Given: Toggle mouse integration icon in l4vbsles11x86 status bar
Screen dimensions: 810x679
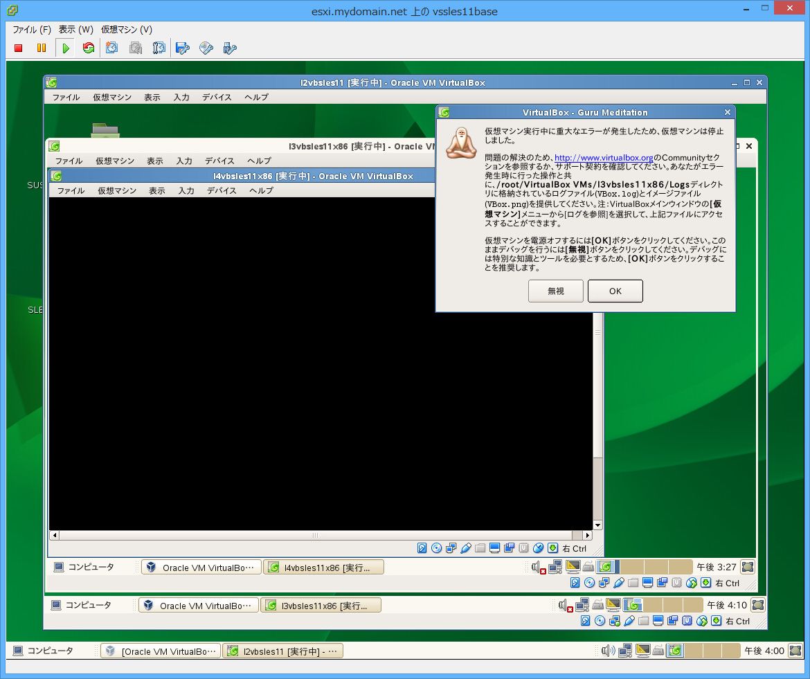Looking at the screenshot, I should [x=539, y=548].
